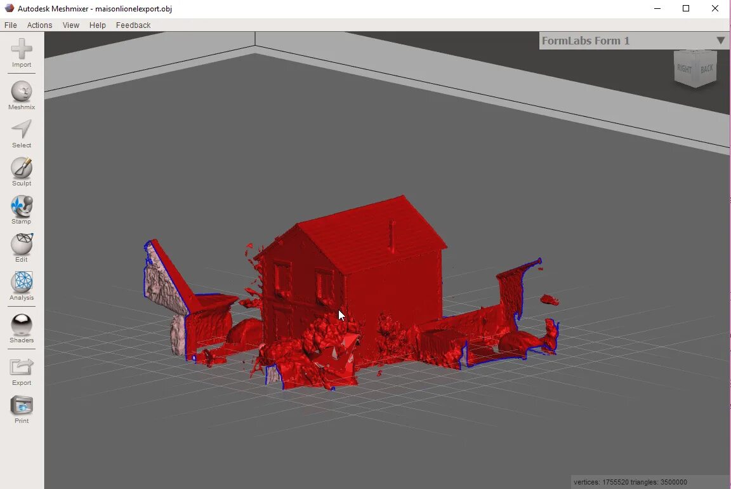Open the Actions menu
The height and width of the screenshot is (489, 731).
[x=39, y=25]
